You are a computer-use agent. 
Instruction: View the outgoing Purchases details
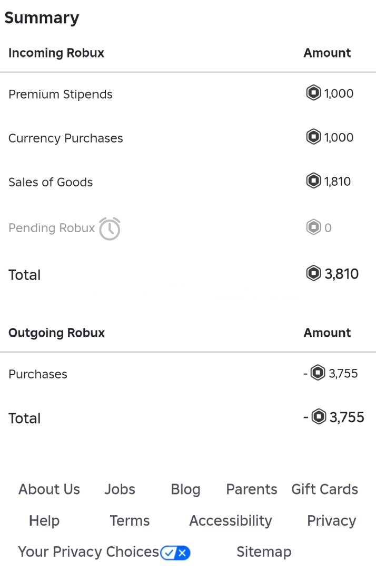click(38, 374)
